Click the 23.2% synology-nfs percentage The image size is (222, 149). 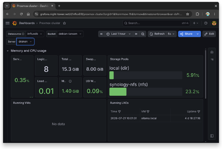(x=192, y=92)
